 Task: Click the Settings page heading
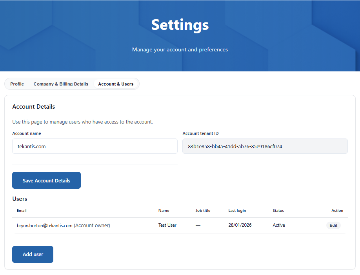[x=180, y=25]
